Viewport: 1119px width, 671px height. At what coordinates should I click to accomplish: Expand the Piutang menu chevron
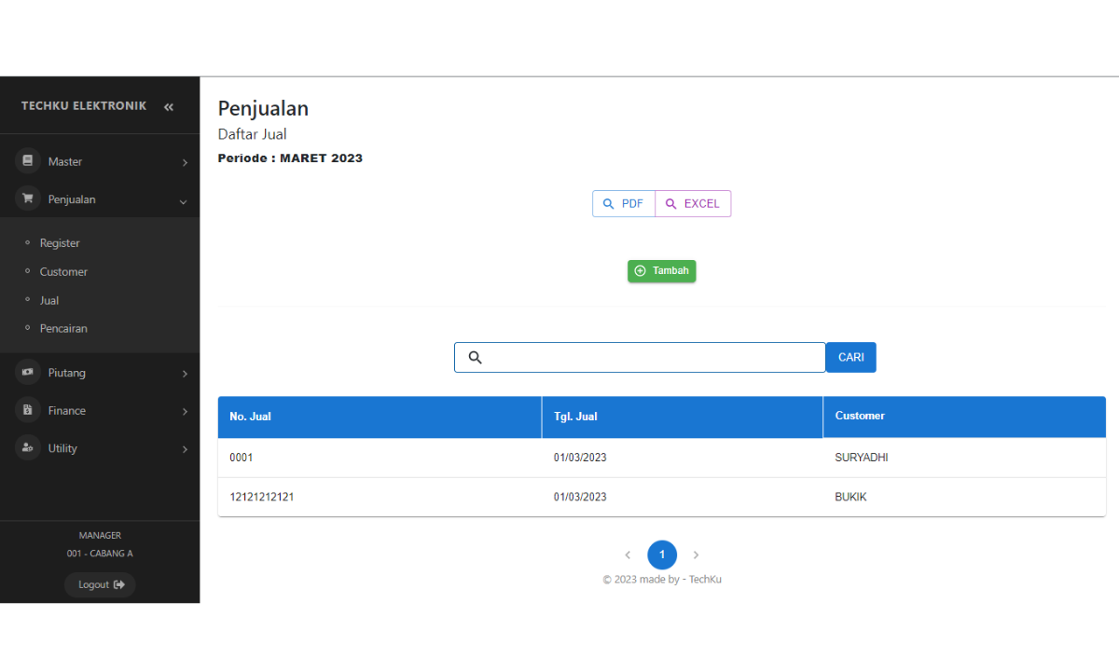pos(185,374)
